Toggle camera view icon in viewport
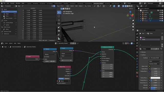164x92 pixels. 133,27
